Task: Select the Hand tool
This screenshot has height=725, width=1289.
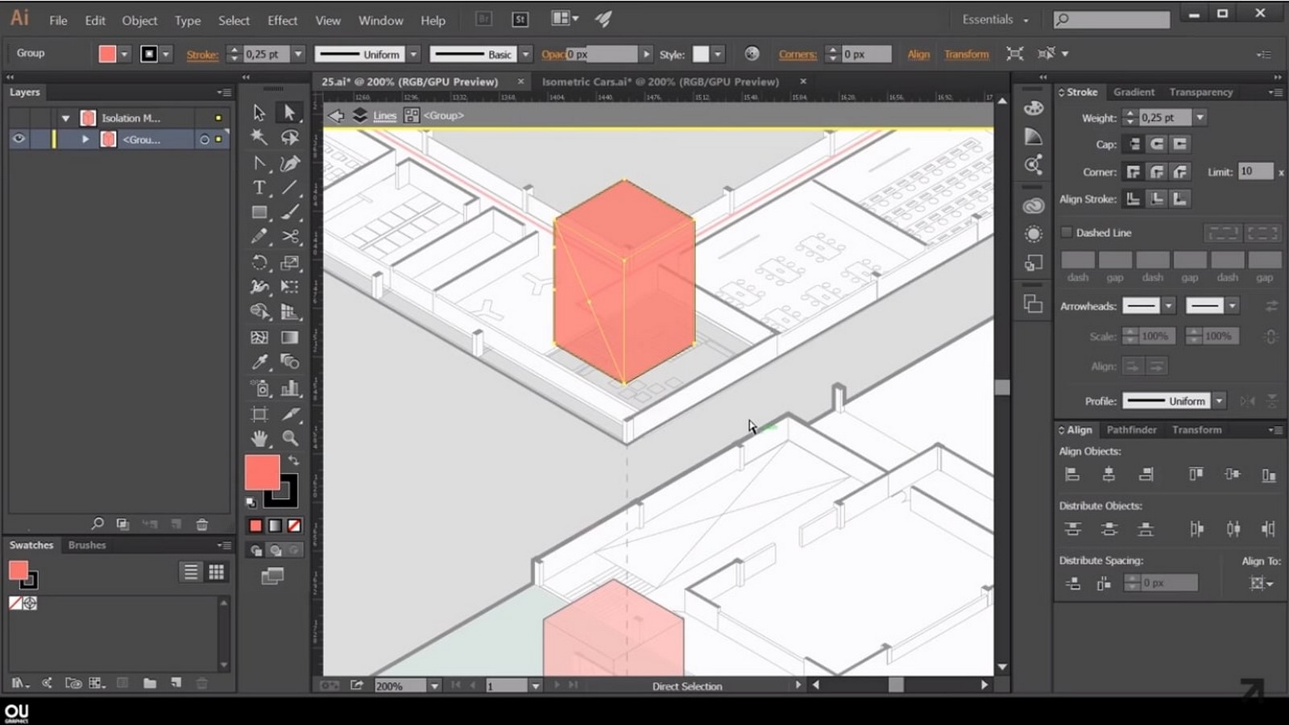Action: [x=259, y=438]
